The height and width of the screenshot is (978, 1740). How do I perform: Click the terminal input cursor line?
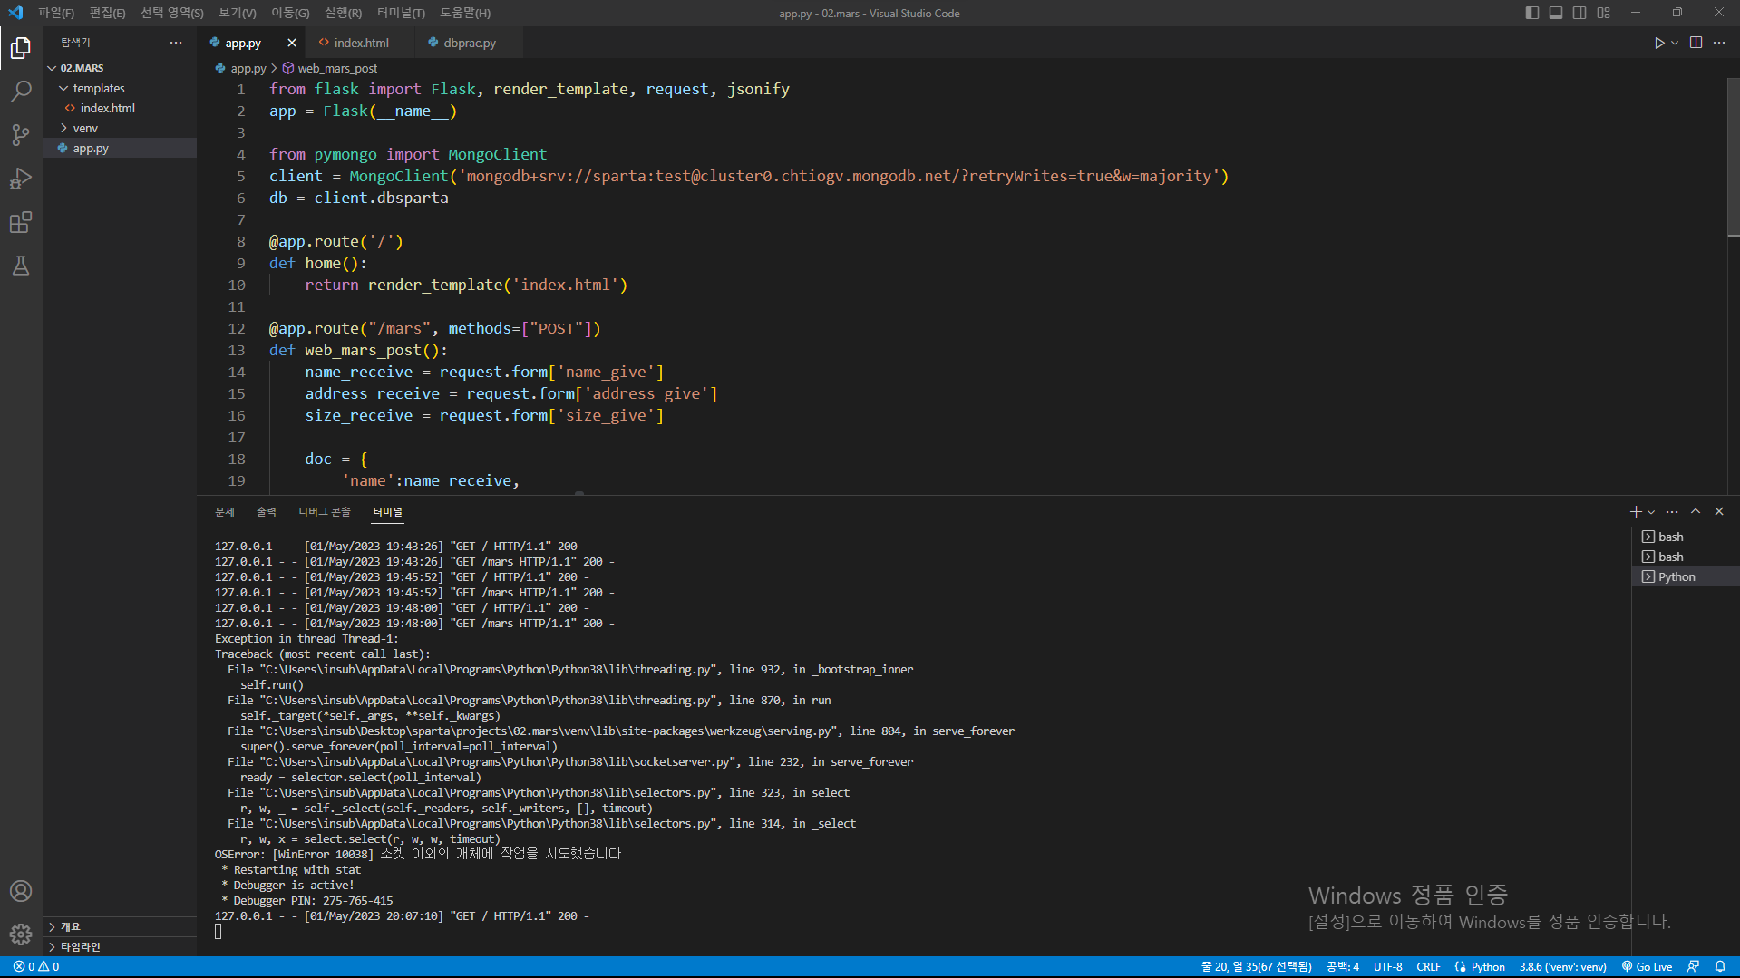219,932
